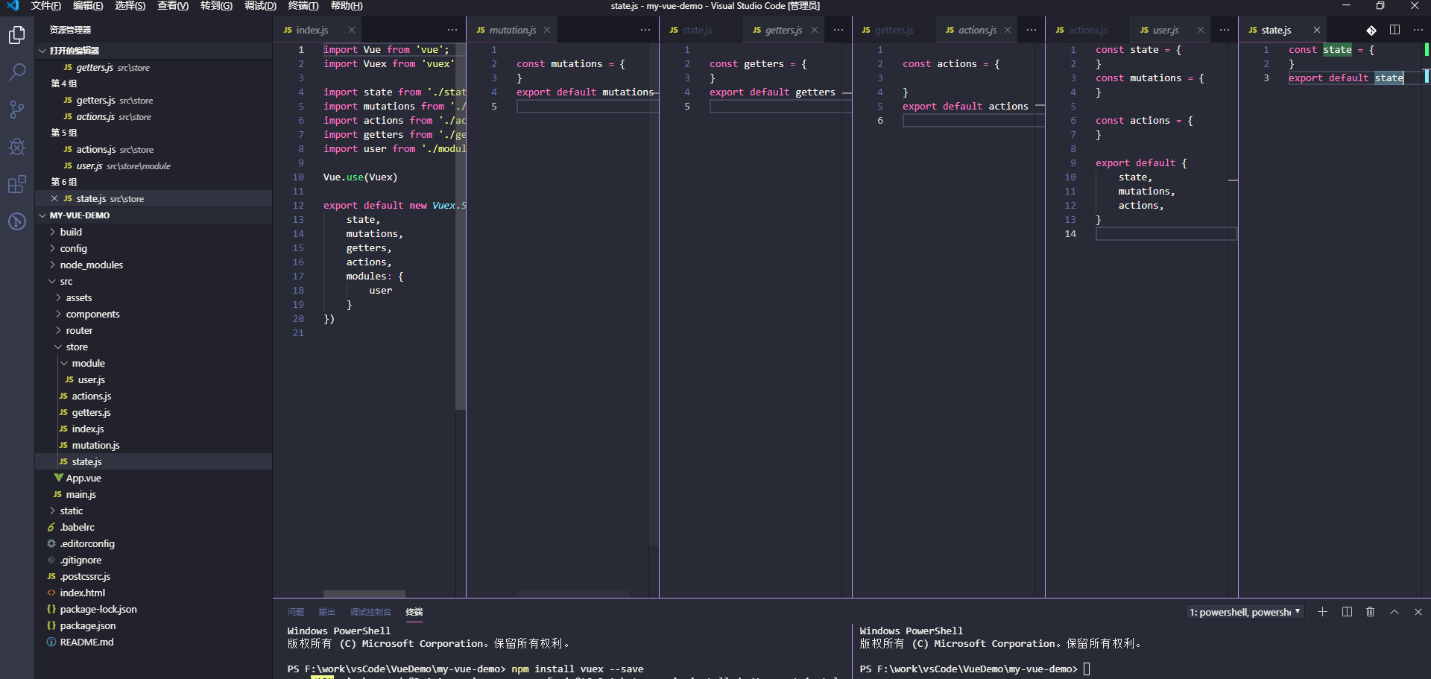Maximize the terminal panel with up chevron
The height and width of the screenshot is (679, 1431).
click(1394, 612)
